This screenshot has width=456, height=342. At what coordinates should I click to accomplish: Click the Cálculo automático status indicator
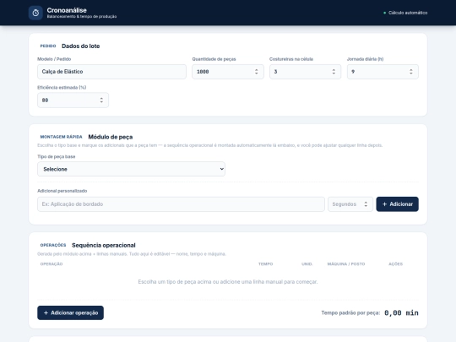[405, 13]
